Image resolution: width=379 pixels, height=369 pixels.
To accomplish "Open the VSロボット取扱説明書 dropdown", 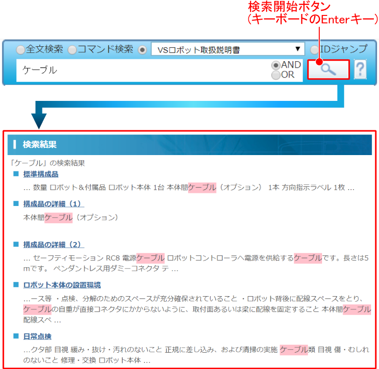I will (226, 49).
